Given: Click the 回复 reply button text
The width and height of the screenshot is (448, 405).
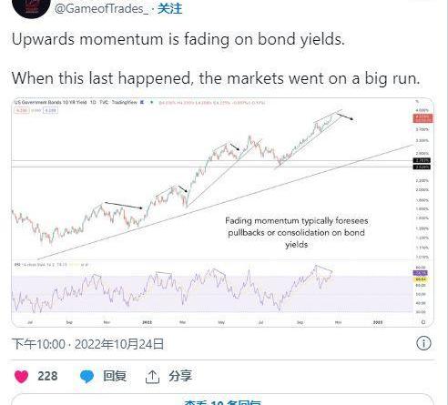Looking at the screenshot, I should click(x=115, y=376).
